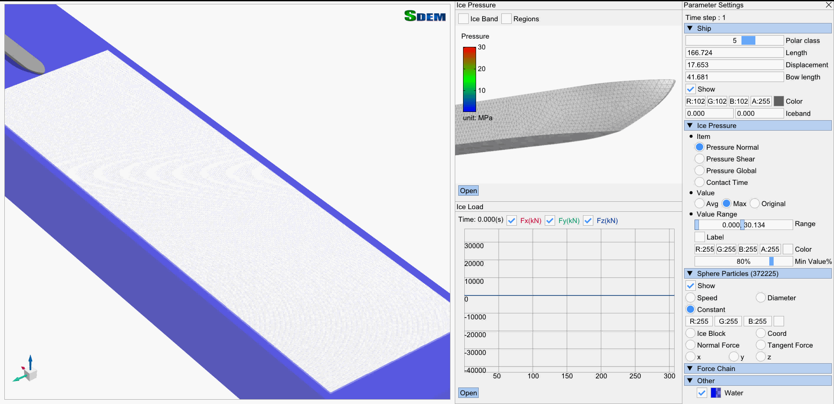Click the blue Water color icon
This screenshot has height=404, width=834.
[715, 393]
